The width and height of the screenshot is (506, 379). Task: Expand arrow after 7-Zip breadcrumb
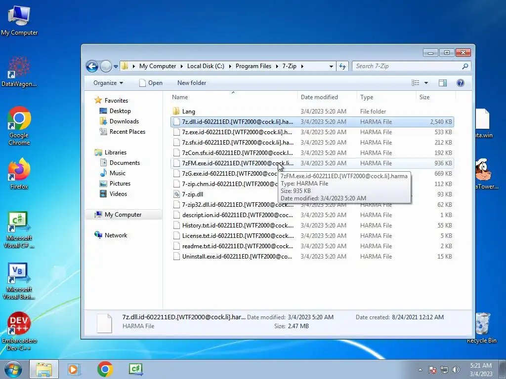click(302, 66)
